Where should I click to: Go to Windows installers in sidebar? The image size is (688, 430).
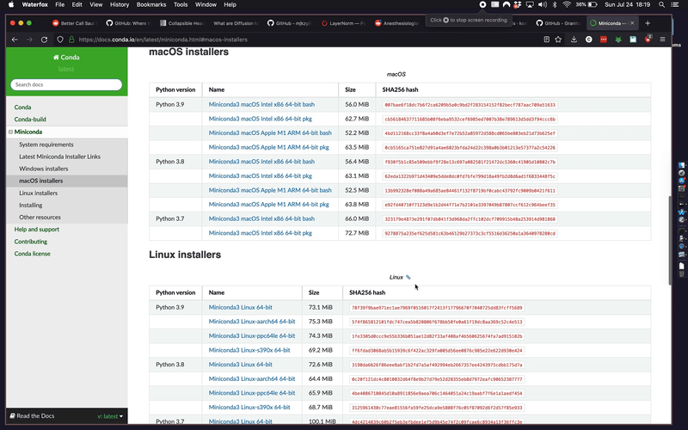coord(44,169)
